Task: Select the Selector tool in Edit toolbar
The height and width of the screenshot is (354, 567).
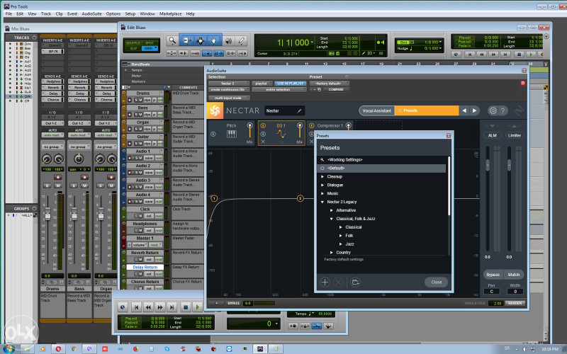Action: (200, 41)
